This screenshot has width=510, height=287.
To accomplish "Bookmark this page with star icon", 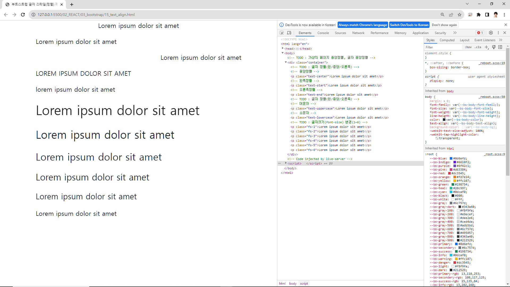I will click(x=460, y=15).
